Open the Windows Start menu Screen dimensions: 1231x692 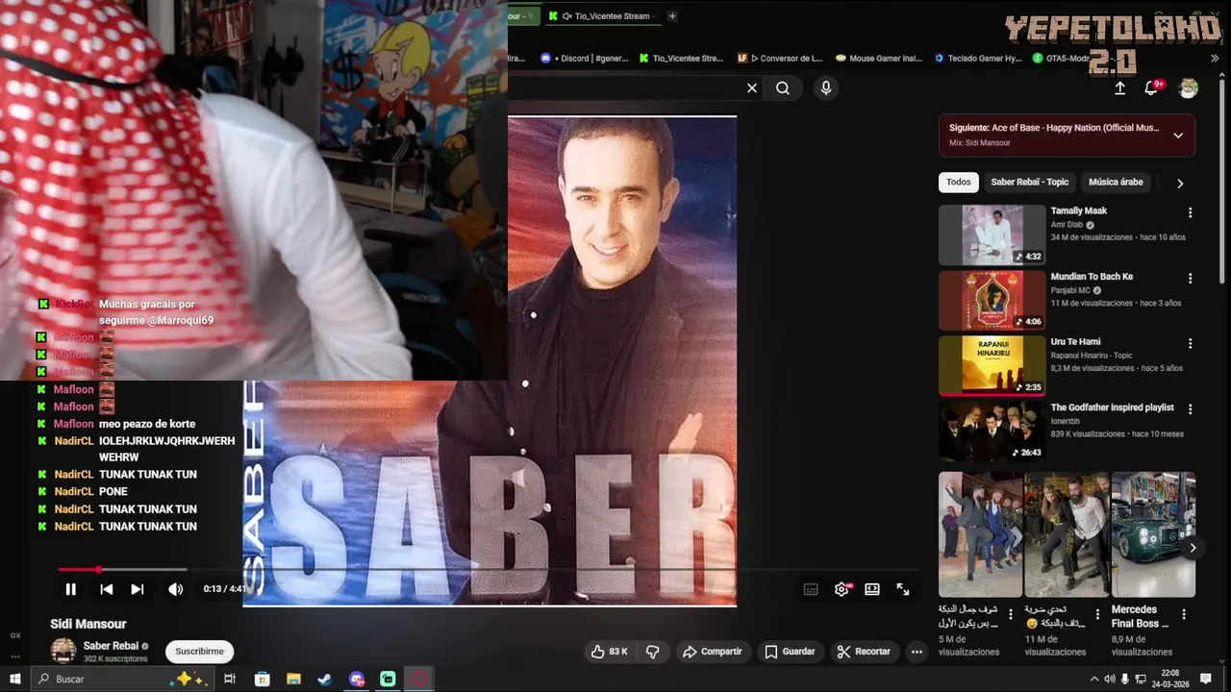[14, 679]
